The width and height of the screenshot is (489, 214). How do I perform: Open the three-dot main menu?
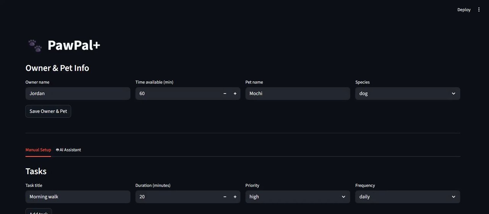479,10
